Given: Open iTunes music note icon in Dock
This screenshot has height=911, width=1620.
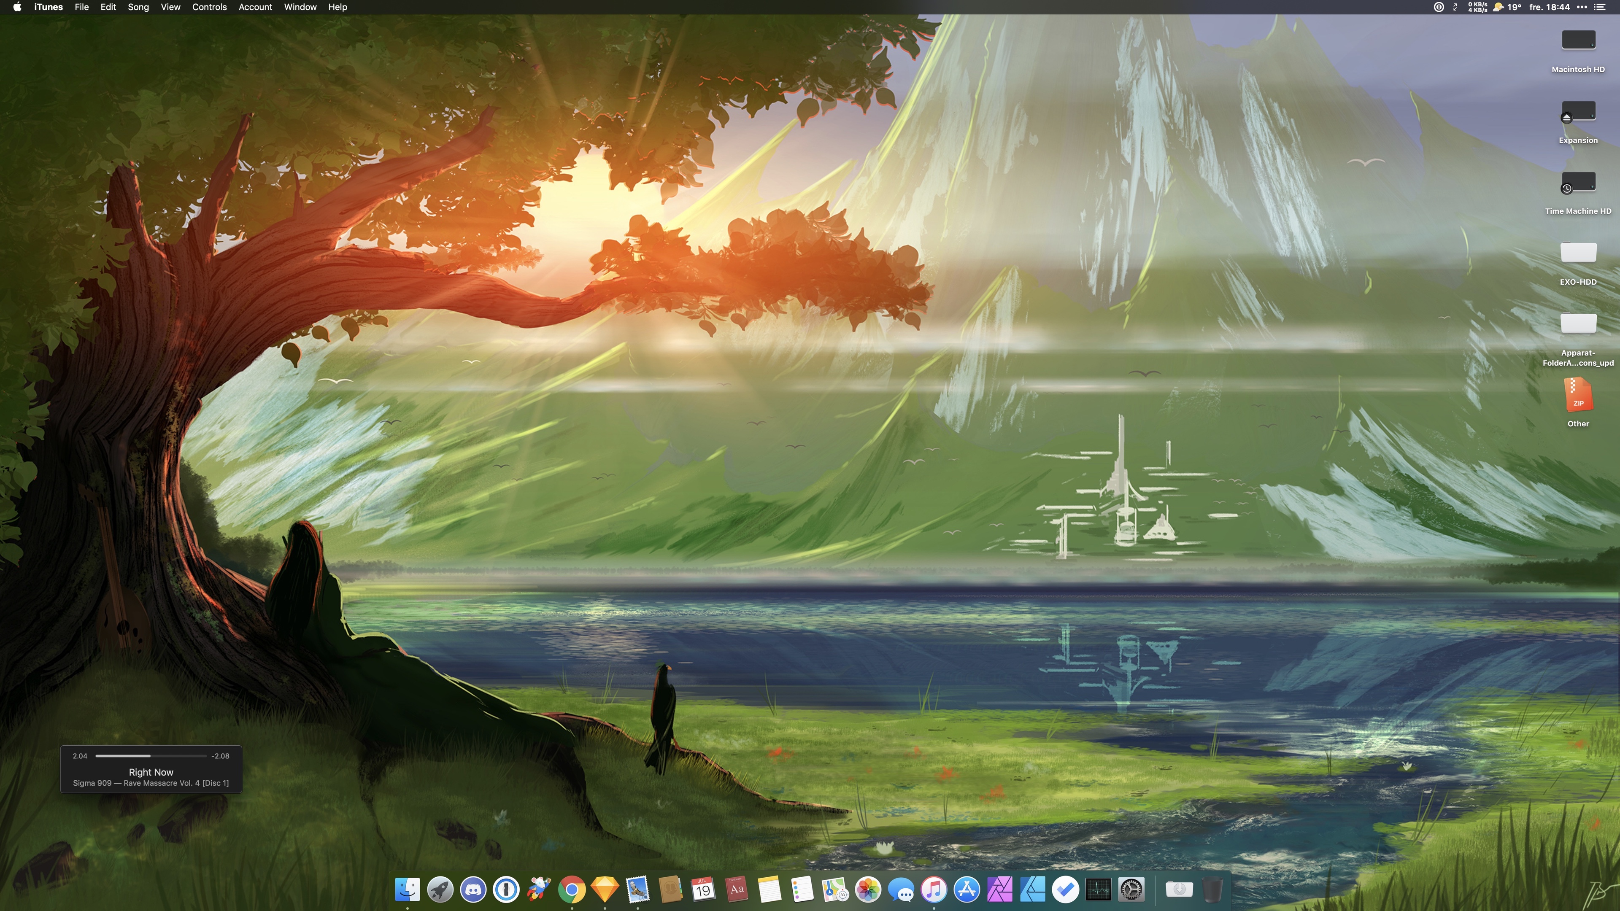Looking at the screenshot, I should coord(934,889).
